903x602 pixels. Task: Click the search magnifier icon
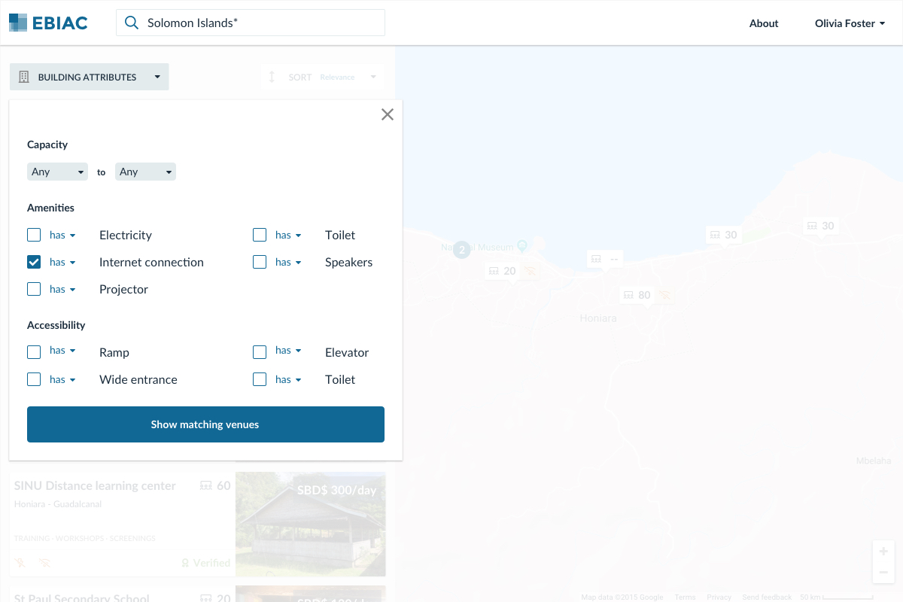(132, 23)
